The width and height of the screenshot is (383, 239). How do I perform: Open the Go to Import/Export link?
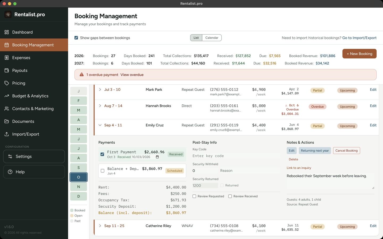[359, 38]
